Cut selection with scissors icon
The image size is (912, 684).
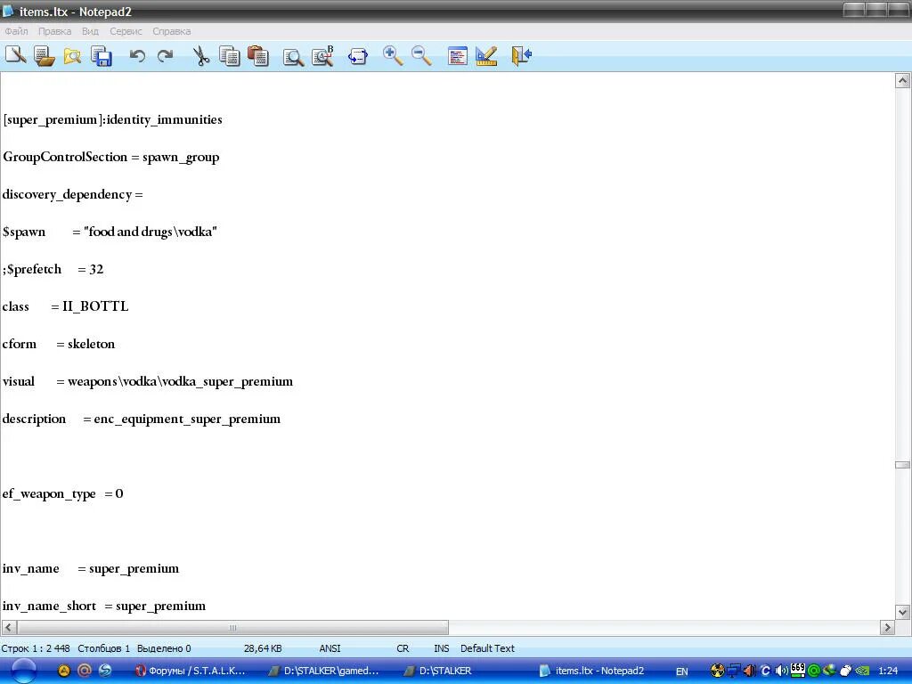coord(200,56)
